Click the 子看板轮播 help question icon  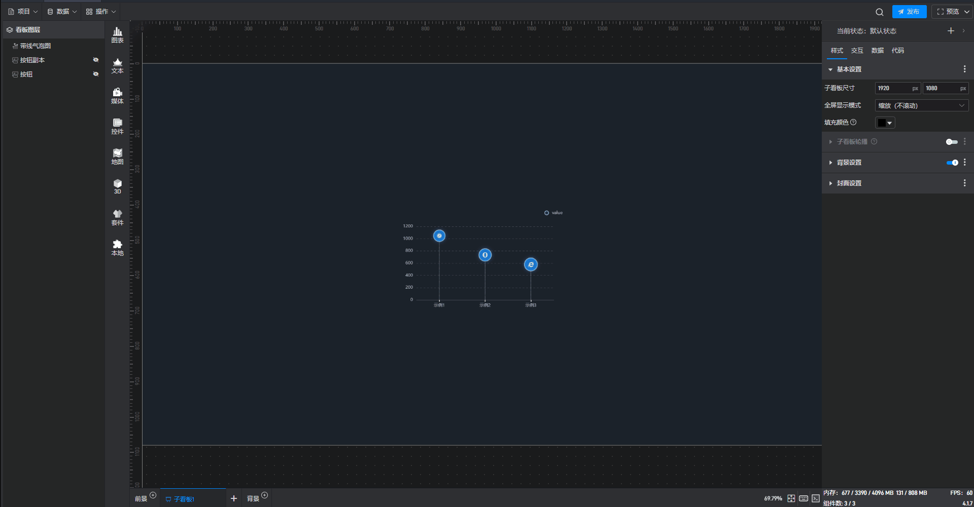click(x=874, y=142)
